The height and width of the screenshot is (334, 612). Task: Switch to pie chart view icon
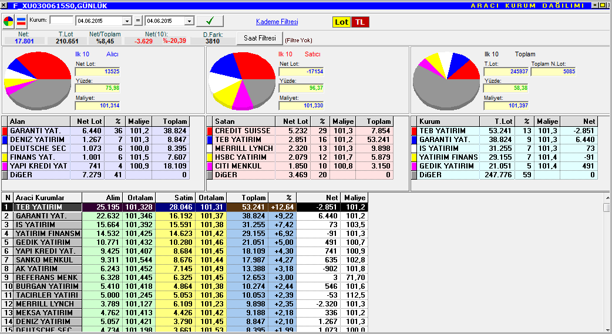(x=8, y=21)
